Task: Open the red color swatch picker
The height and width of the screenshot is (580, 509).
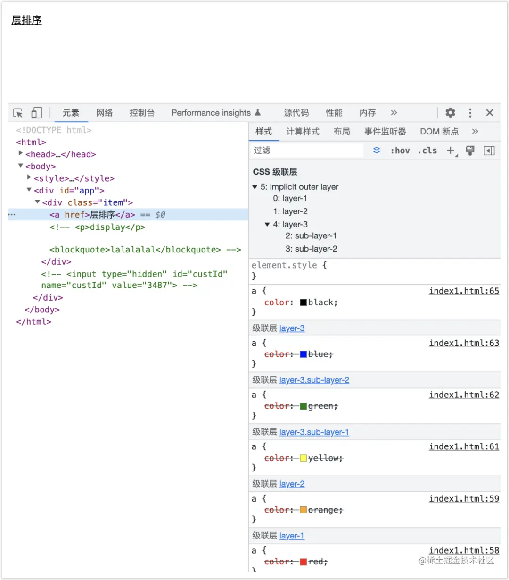Action: 304,562
